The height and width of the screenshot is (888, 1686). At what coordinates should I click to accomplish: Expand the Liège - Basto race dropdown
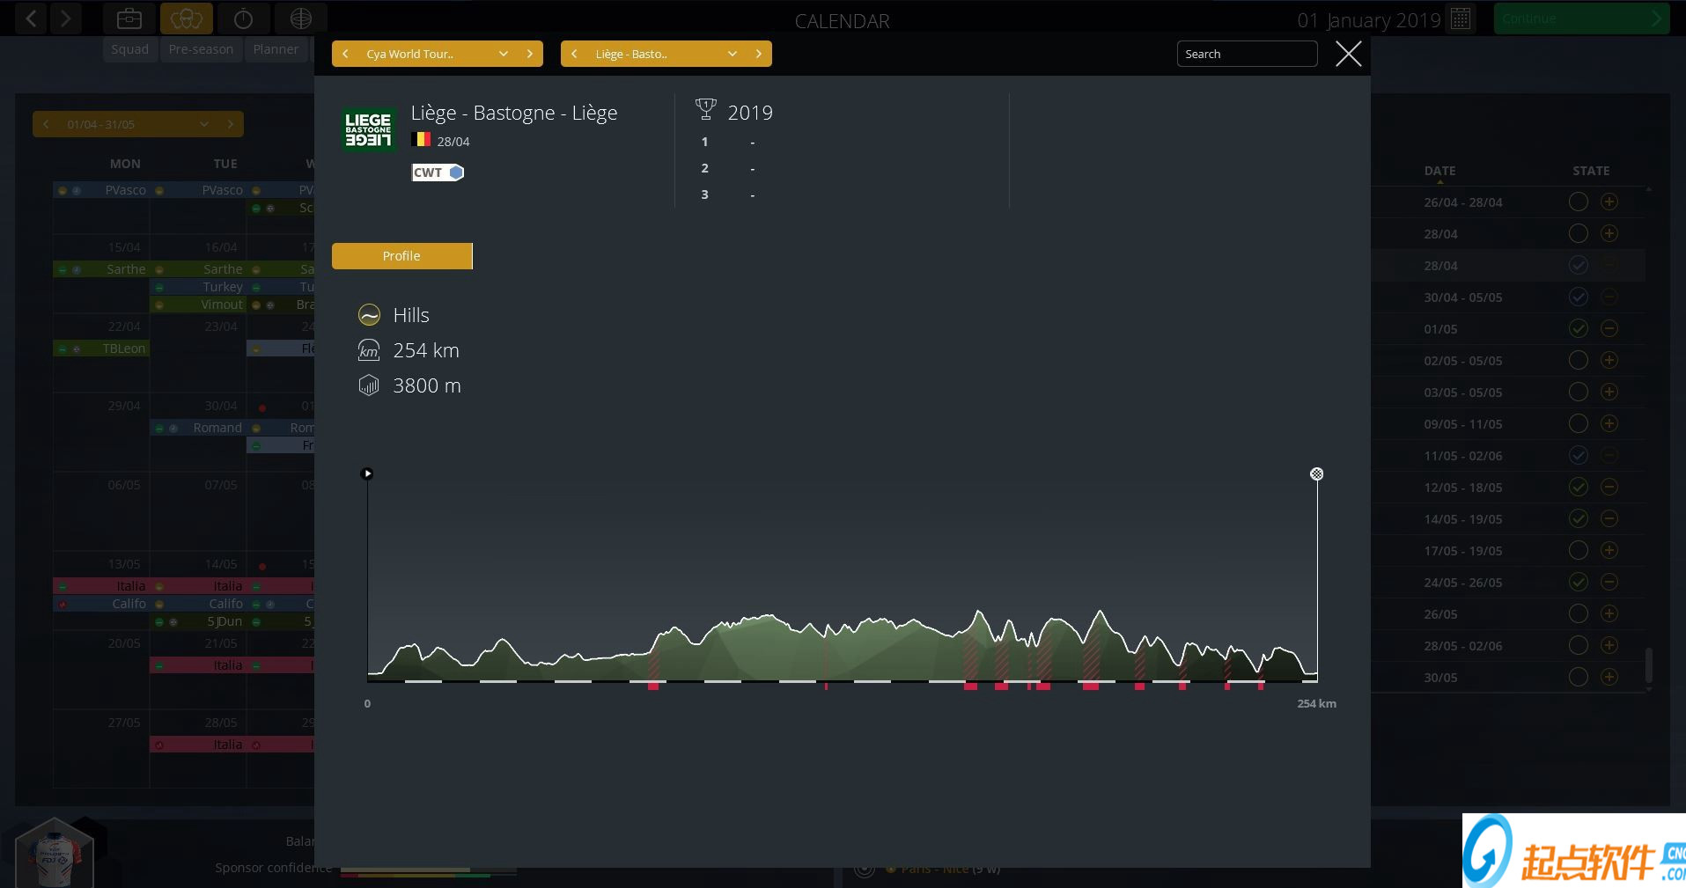click(733, 54)
